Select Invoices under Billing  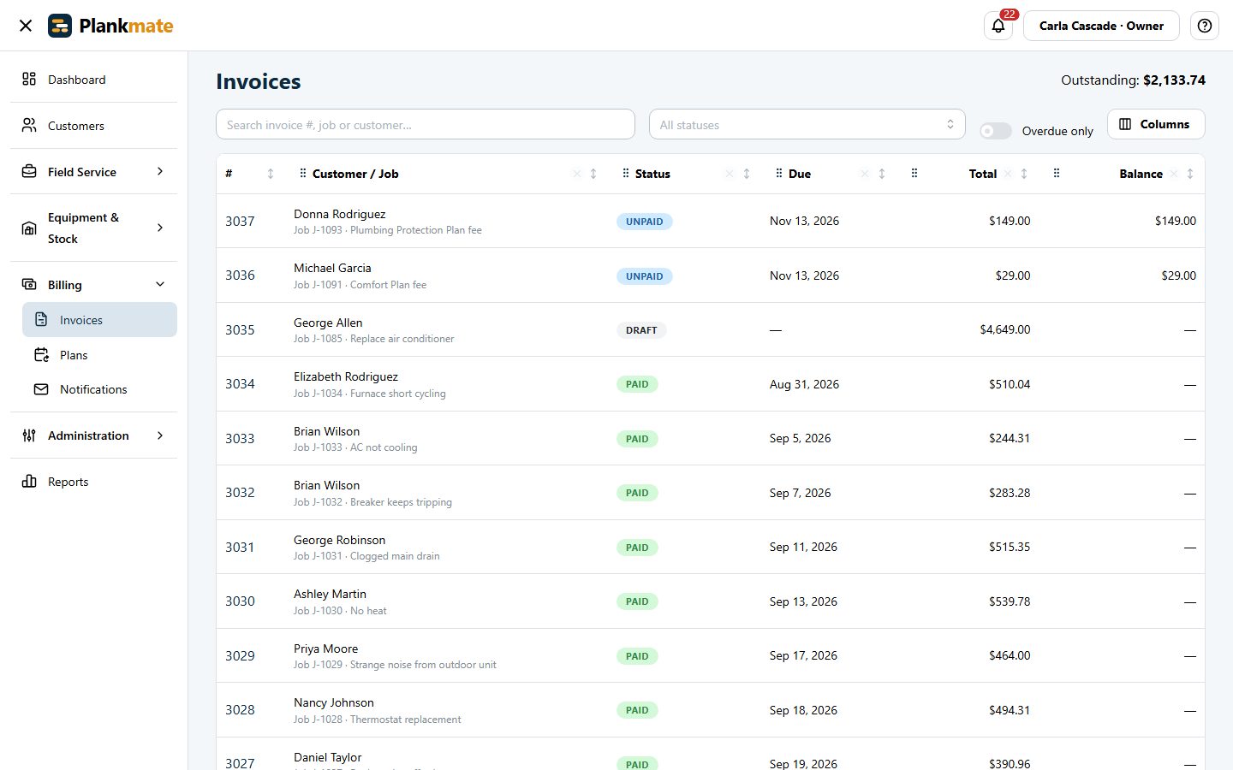[99, 320]
